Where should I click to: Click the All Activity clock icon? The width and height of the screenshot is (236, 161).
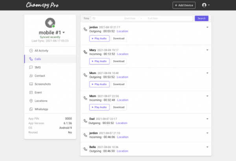point(31,51)
